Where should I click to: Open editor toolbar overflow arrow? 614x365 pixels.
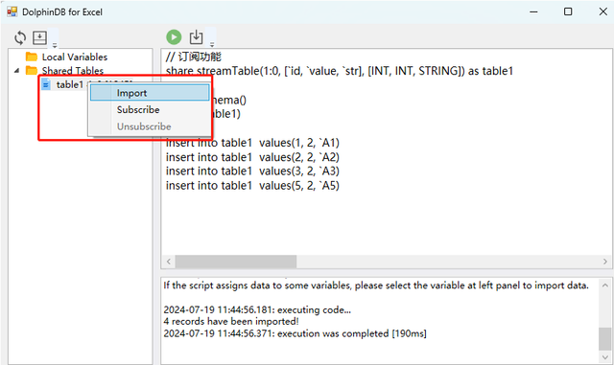(212, 45)
